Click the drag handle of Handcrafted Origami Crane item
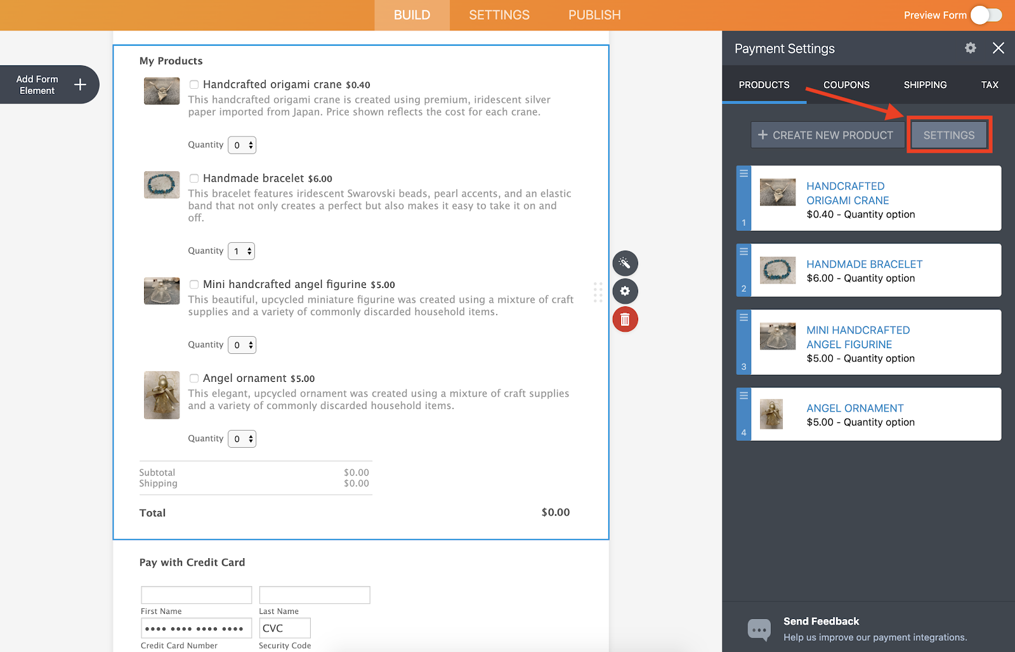The width and height of the screenshot is (1015, 652). pos(743,173)
